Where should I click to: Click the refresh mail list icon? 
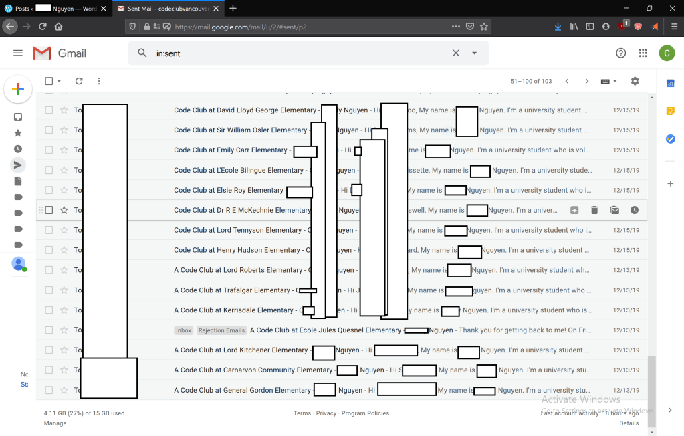click(79, 81)
